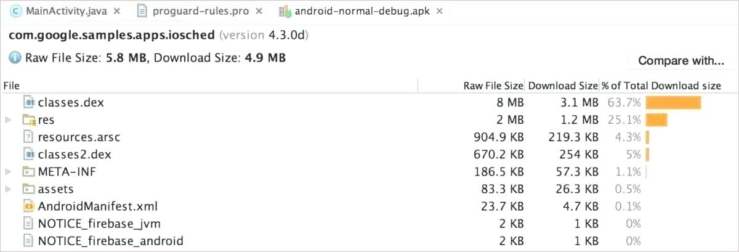Click the info icon beside Raw File Size

[15, 58]
